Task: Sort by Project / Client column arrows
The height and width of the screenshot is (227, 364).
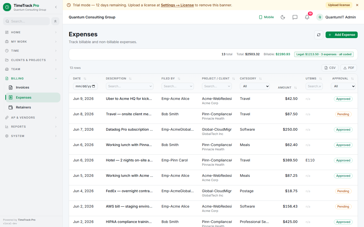Action: tap(234, 79)
